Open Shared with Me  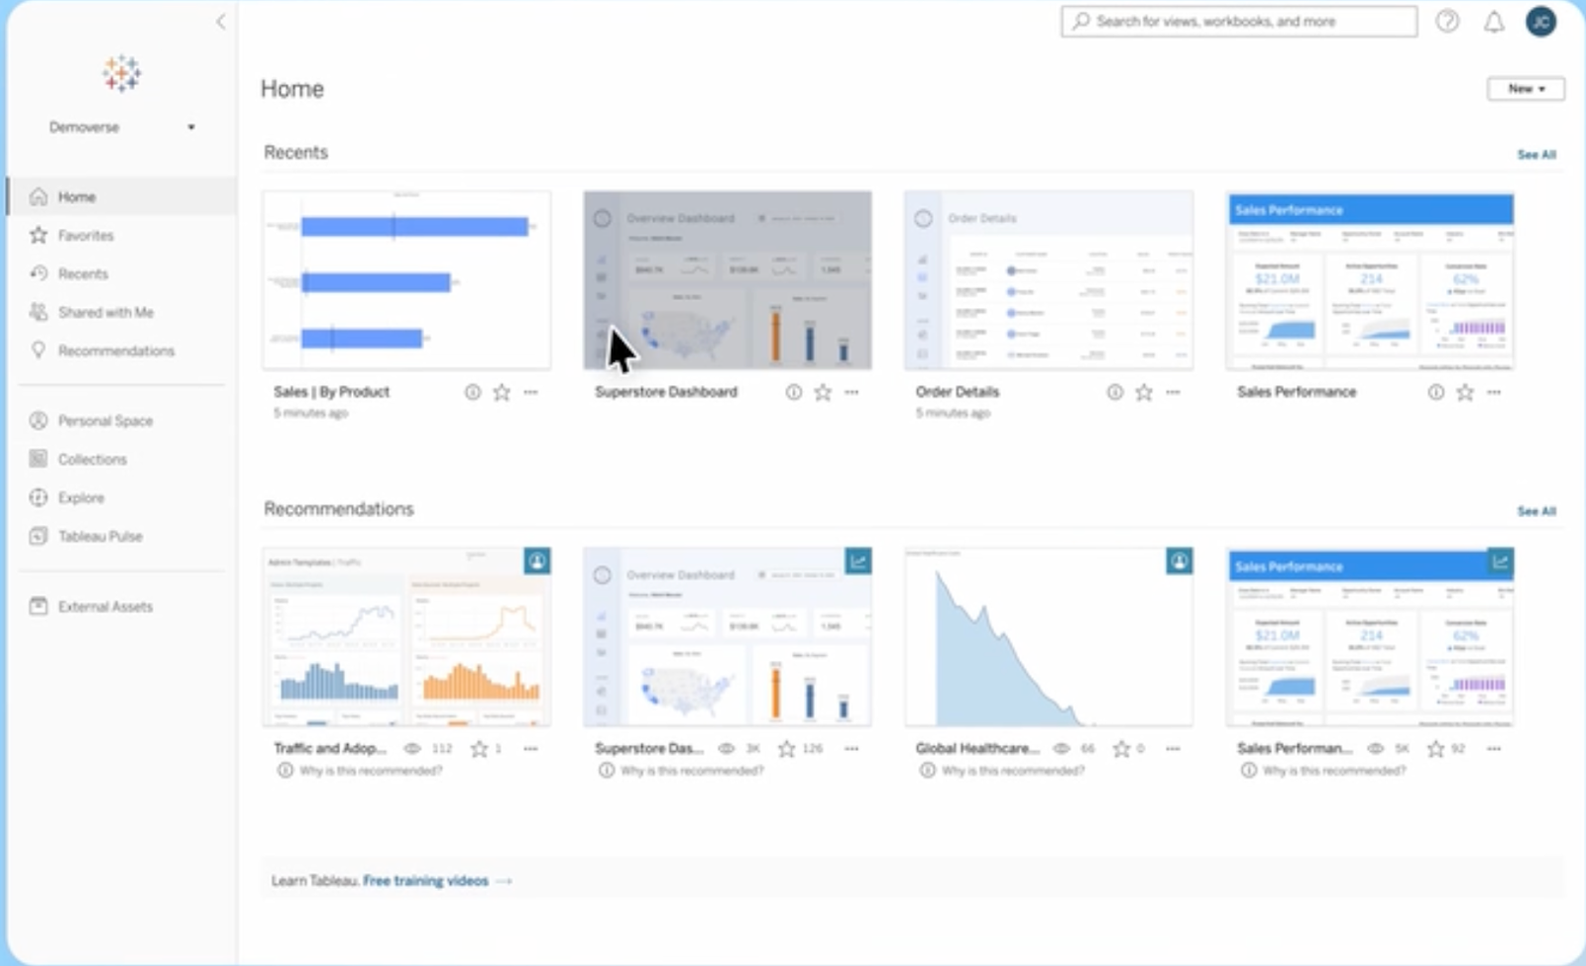[103, 311]
